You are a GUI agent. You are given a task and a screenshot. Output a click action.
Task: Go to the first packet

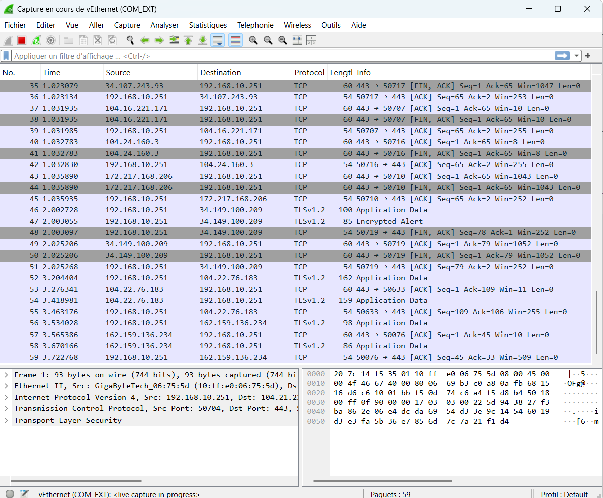[x=188, y=40]
